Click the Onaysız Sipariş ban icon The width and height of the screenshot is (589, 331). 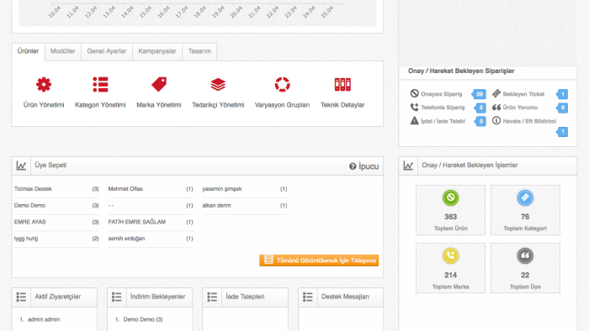click(414, 93)
